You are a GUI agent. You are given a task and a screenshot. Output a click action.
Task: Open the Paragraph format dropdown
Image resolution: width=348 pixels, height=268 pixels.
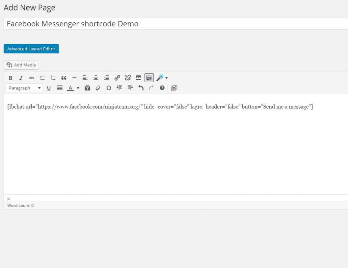pyautogui.click(x=24, y=88)
